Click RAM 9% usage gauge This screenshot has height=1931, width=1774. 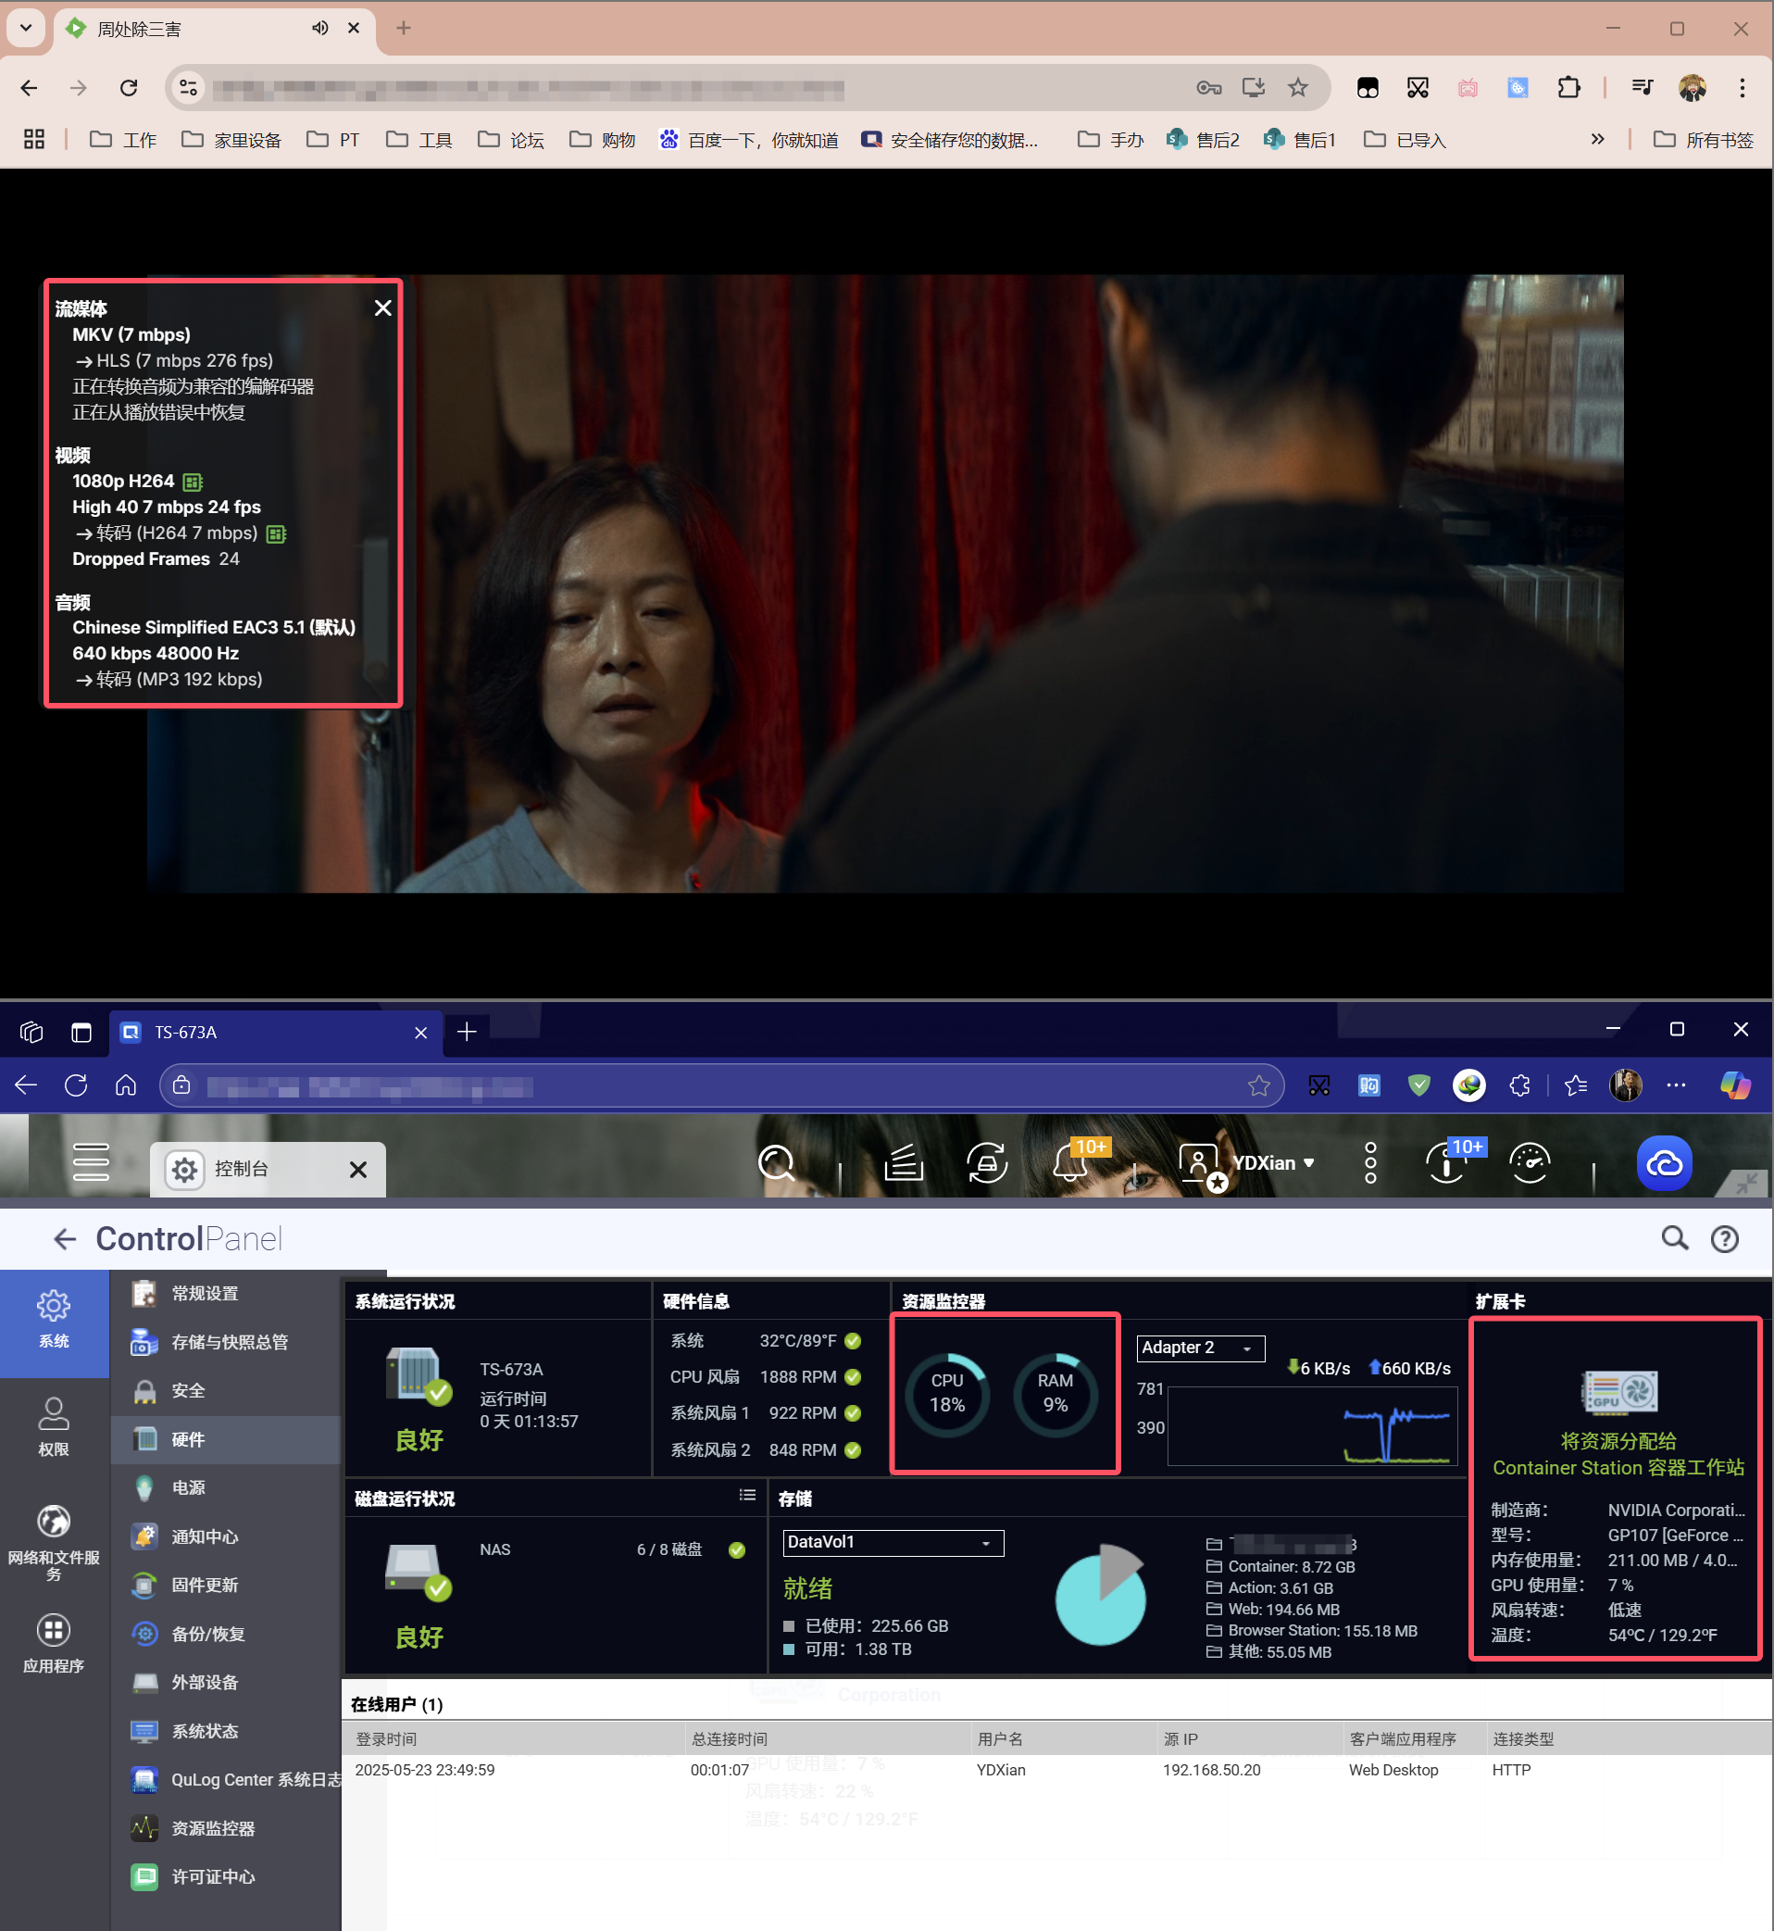pyautogui.click(x=1055, y=1393)
